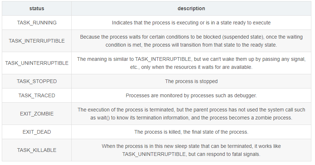Click "The process is stopped" text
Screen dimensions: 315x165
tap(191, 81)
